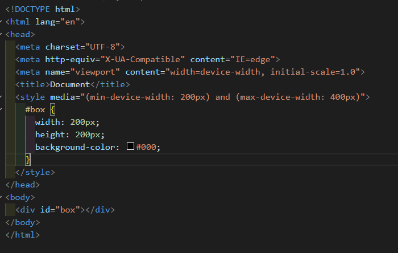The image size is (398, 253).
Task: Collapse the head element fold arrow
Action: point(1,34)
